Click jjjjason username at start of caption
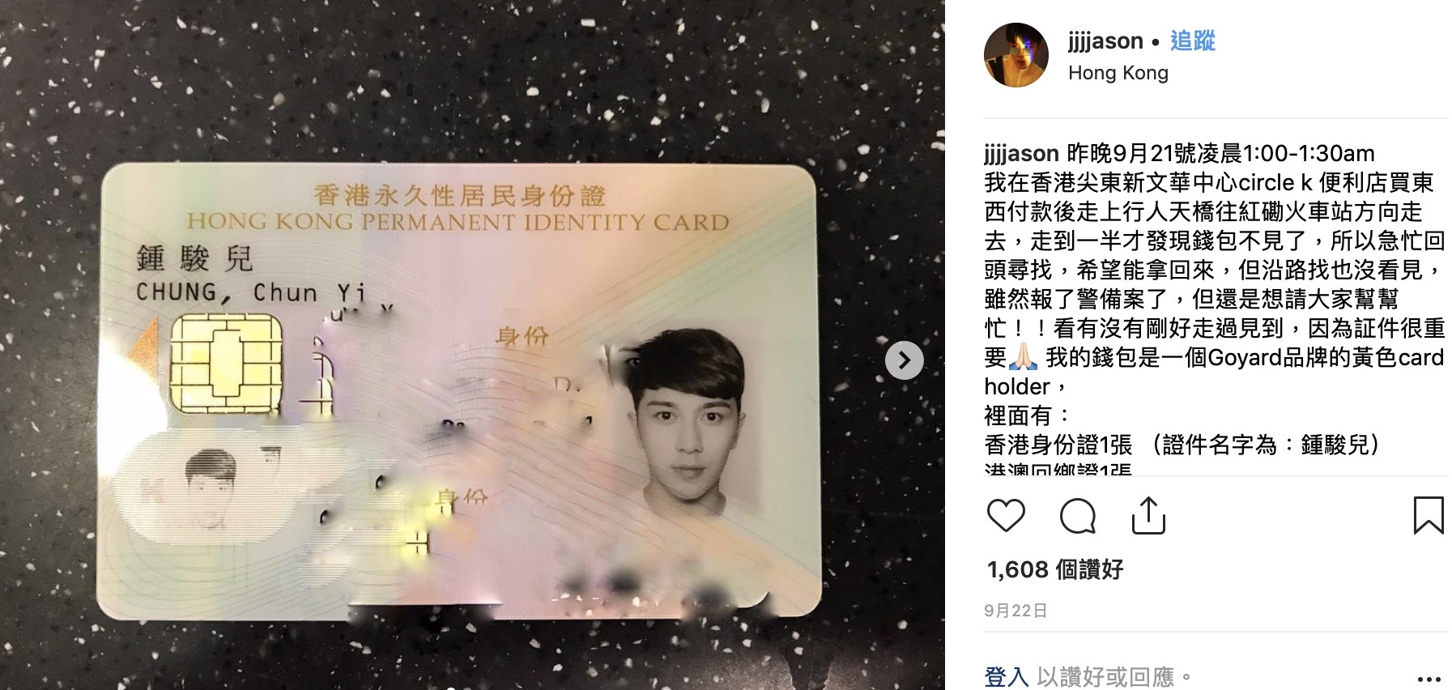 point(1021,153)
